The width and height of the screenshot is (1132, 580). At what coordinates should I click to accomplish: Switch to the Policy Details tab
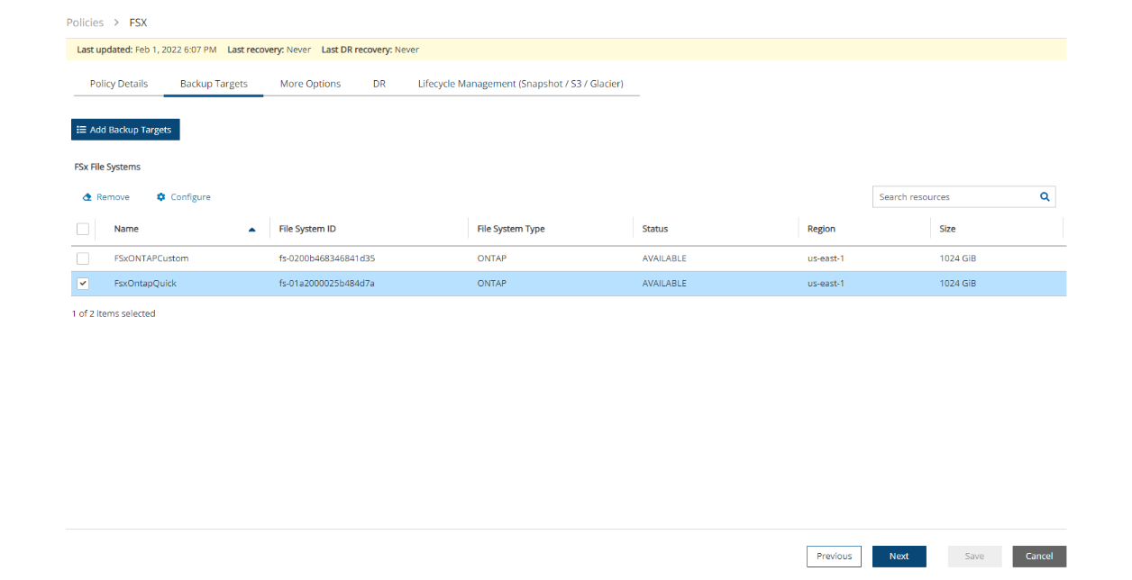click(118, 84)
